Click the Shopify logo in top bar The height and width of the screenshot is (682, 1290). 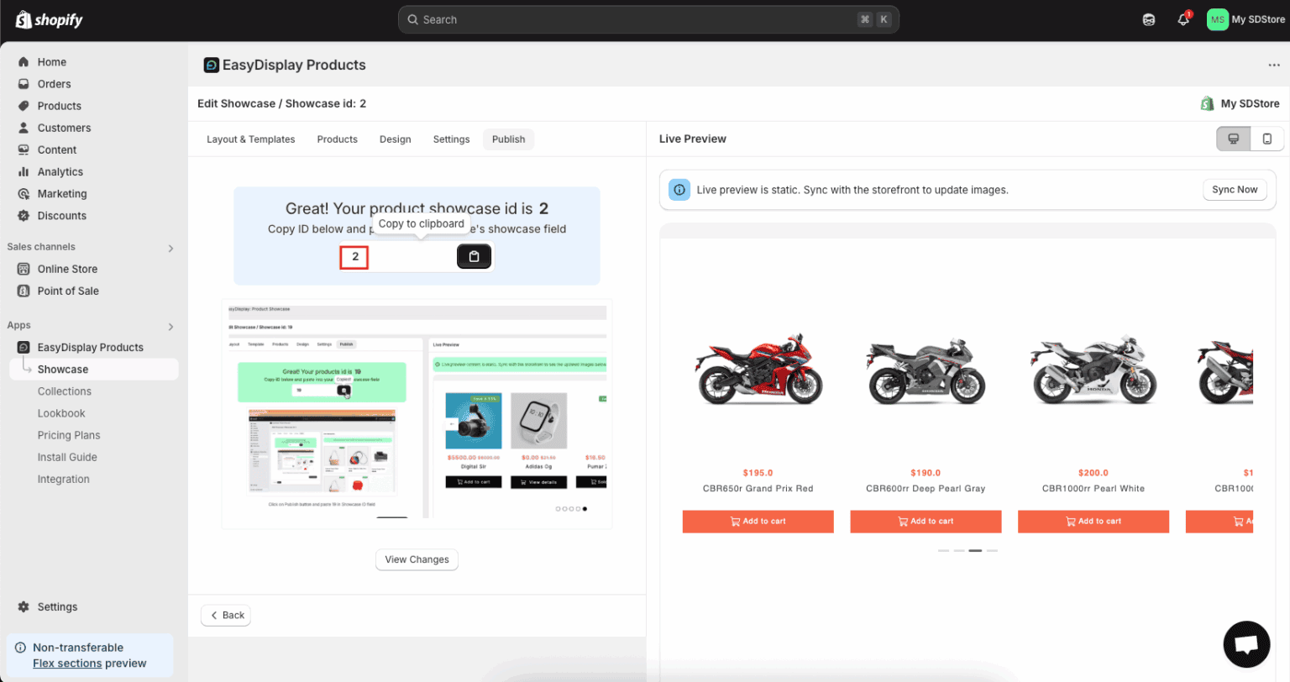point(48,18)
